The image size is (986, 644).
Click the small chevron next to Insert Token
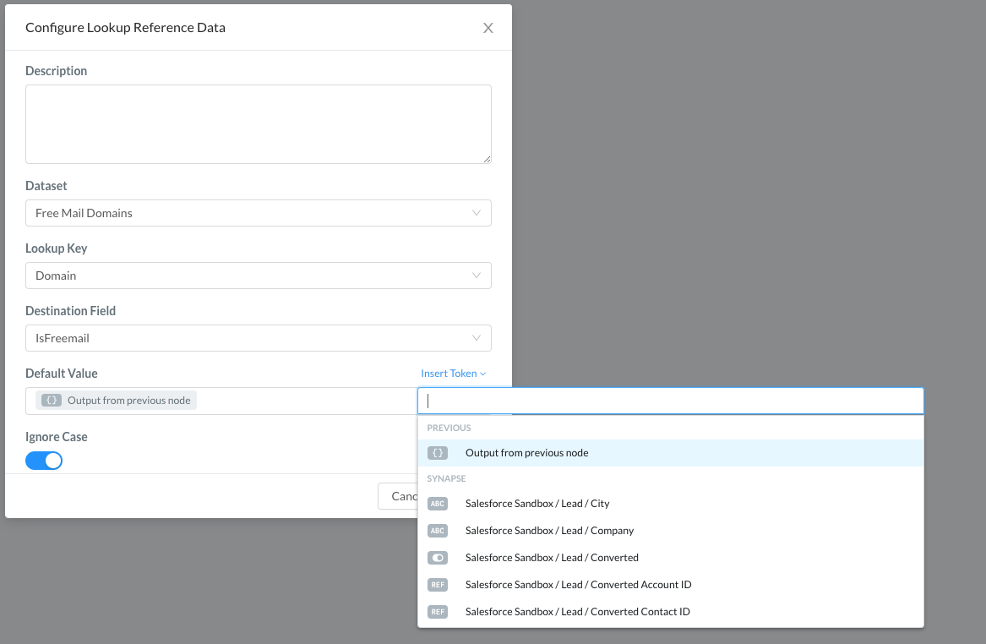tap(483, 374)
